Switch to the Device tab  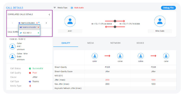point(140,43)
